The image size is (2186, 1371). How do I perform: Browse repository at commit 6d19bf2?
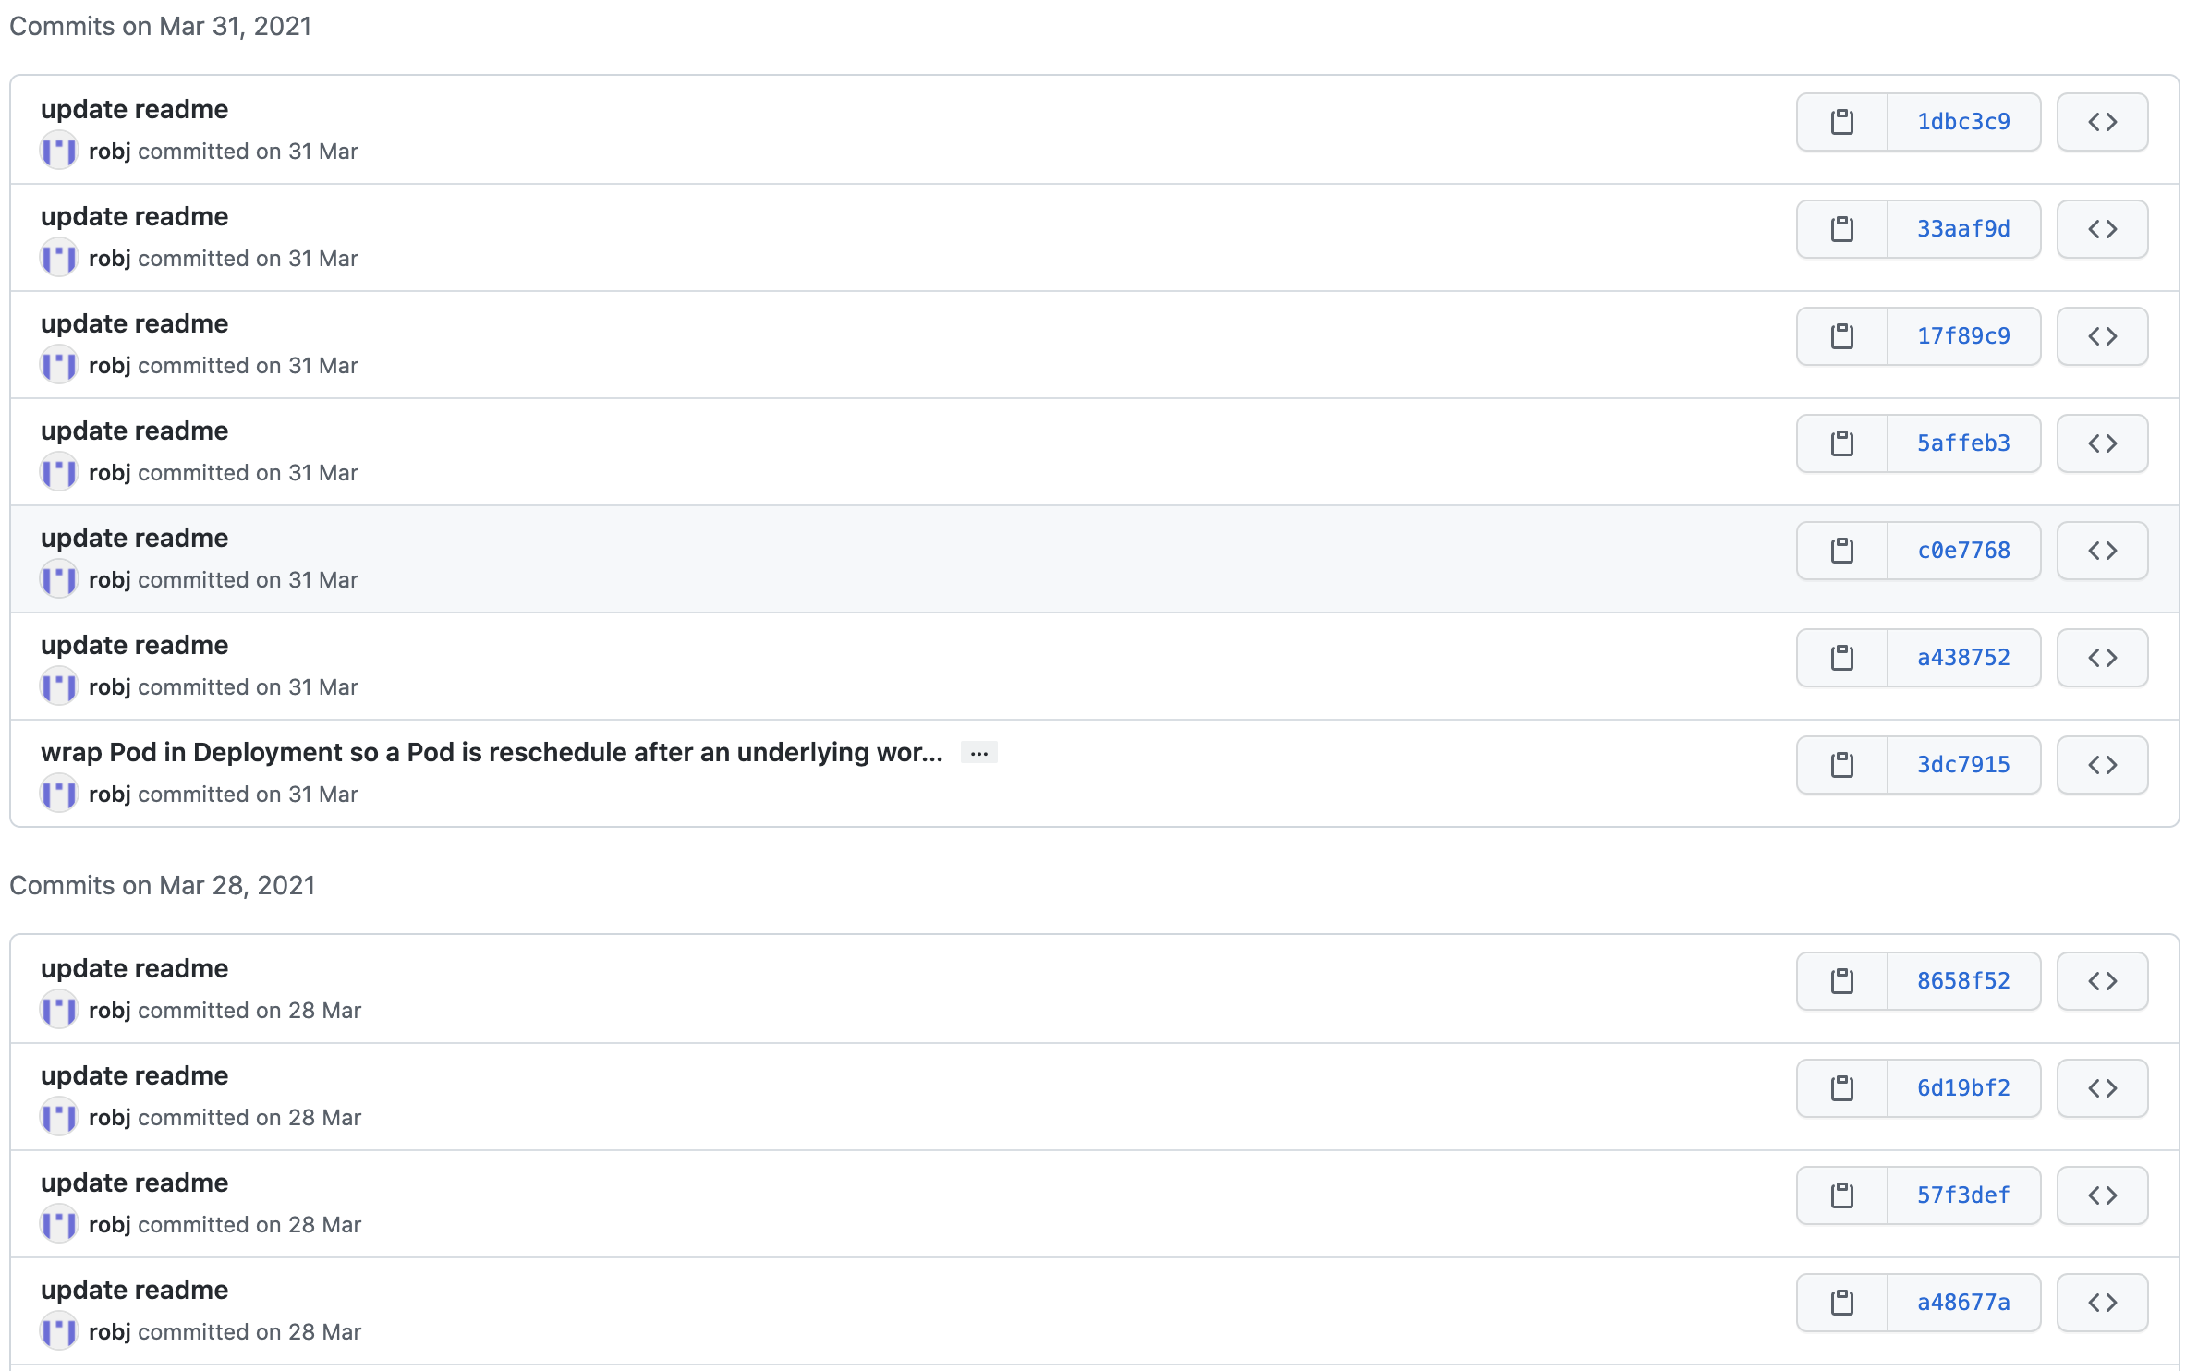(2102, 1088)
